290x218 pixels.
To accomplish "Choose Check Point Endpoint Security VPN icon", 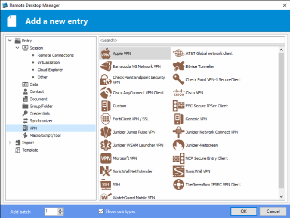I will coord(105,80).
